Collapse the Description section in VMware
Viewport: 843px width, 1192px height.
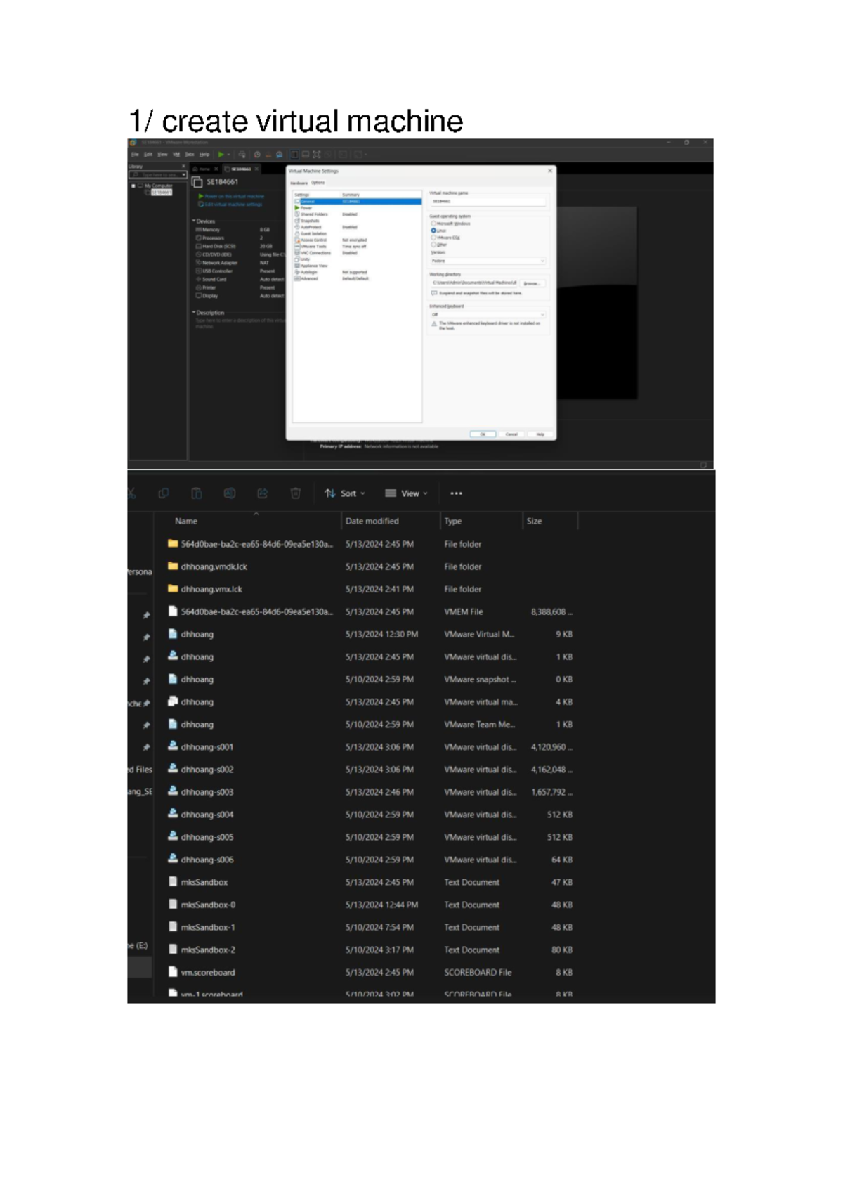[x=195, y=313]
